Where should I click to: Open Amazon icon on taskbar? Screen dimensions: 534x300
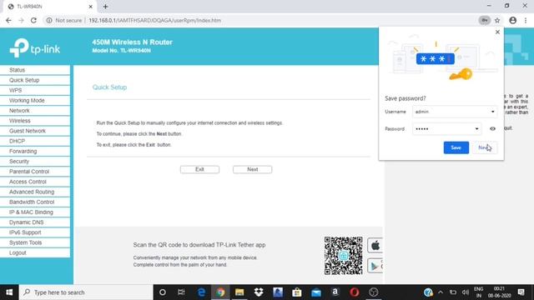click(x=335, y=292)
